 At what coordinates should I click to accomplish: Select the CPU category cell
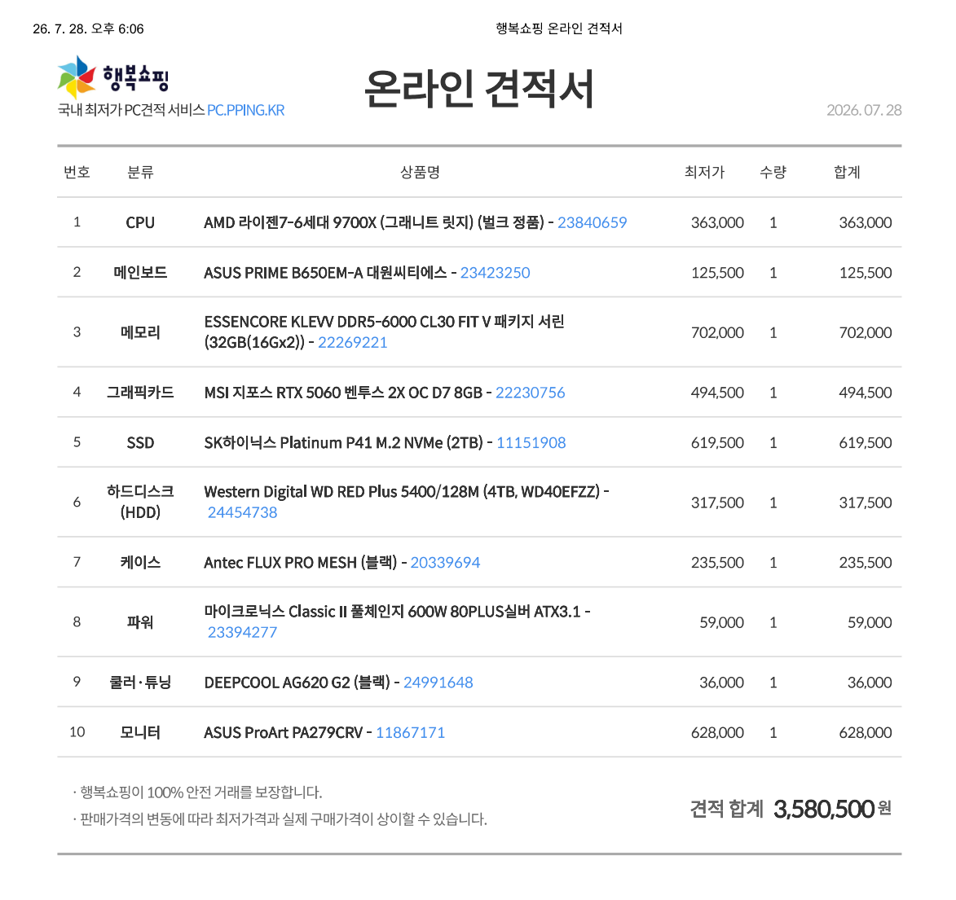pos(140,222)
